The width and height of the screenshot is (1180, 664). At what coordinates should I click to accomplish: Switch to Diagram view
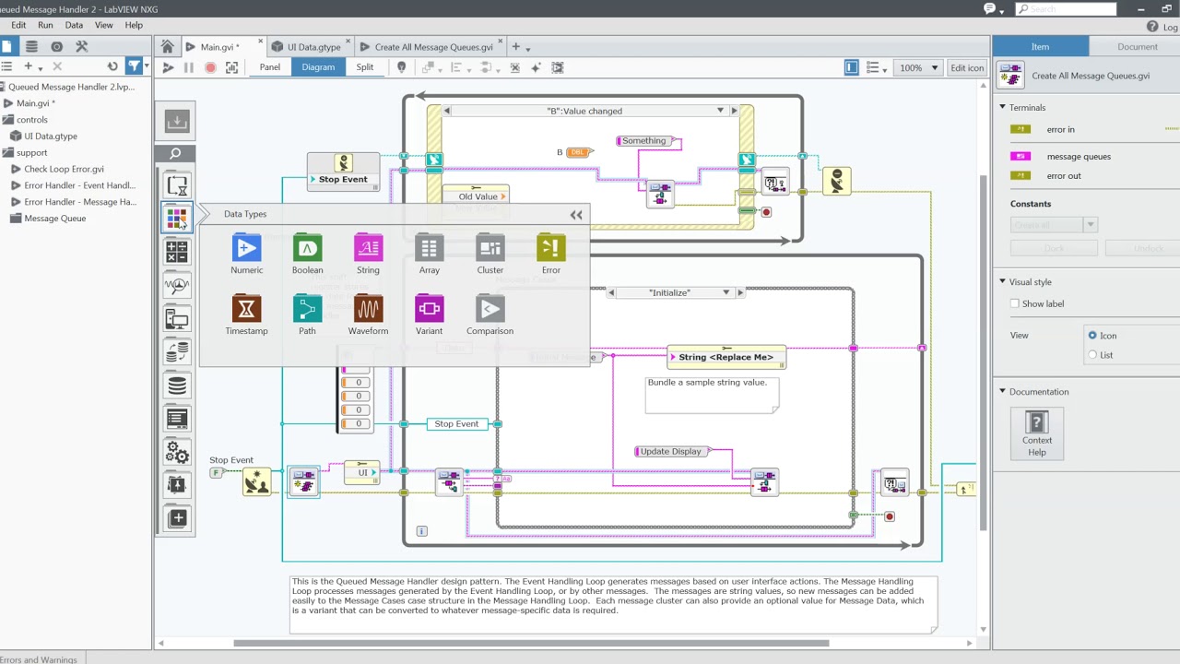coord(318,67)
